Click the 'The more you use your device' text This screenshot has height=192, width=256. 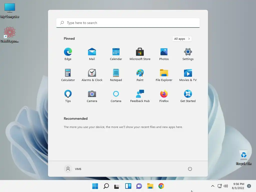[x=123, y=127]
